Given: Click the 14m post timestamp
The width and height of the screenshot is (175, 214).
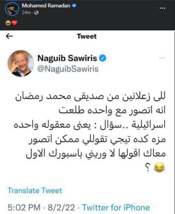Looking at the screenshot, I should click(x=26, y=12).
